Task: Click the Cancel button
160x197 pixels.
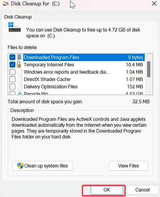Action: point(143,190)
